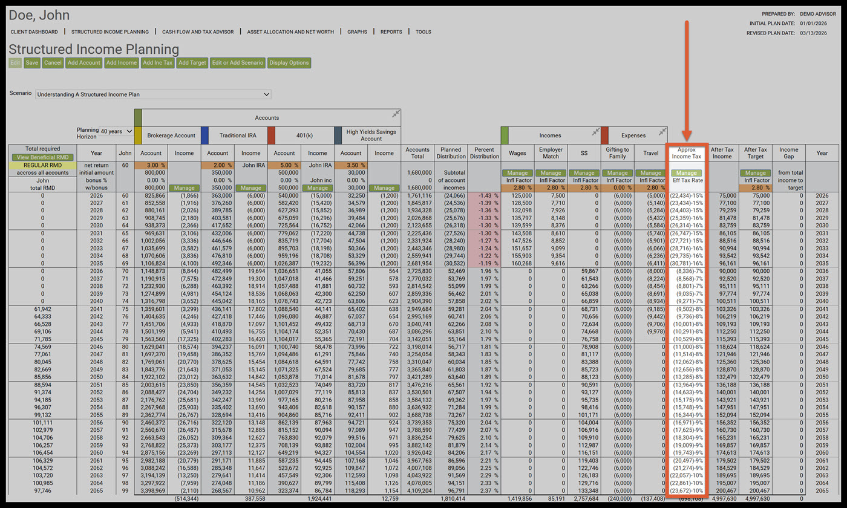Select the Brokerage Account yellow color swatch
The height and width of the screenshot is (508, 847).
pos(137,135)
